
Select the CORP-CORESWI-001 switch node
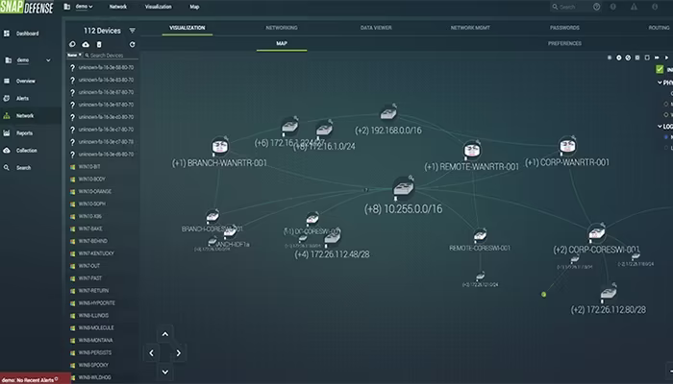[x=597, y=232]
